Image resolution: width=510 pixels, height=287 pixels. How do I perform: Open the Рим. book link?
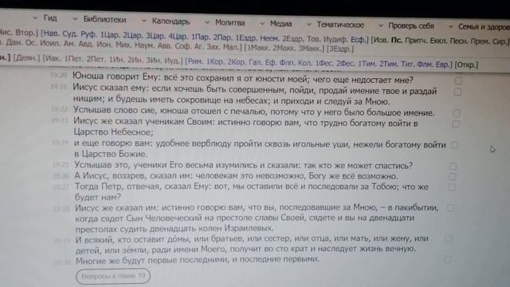pos(196,62)
